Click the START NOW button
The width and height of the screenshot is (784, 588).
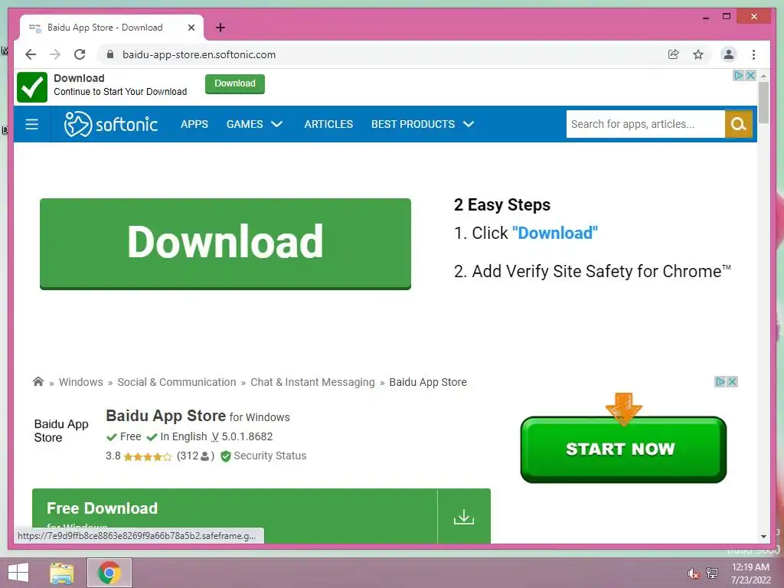623,449
